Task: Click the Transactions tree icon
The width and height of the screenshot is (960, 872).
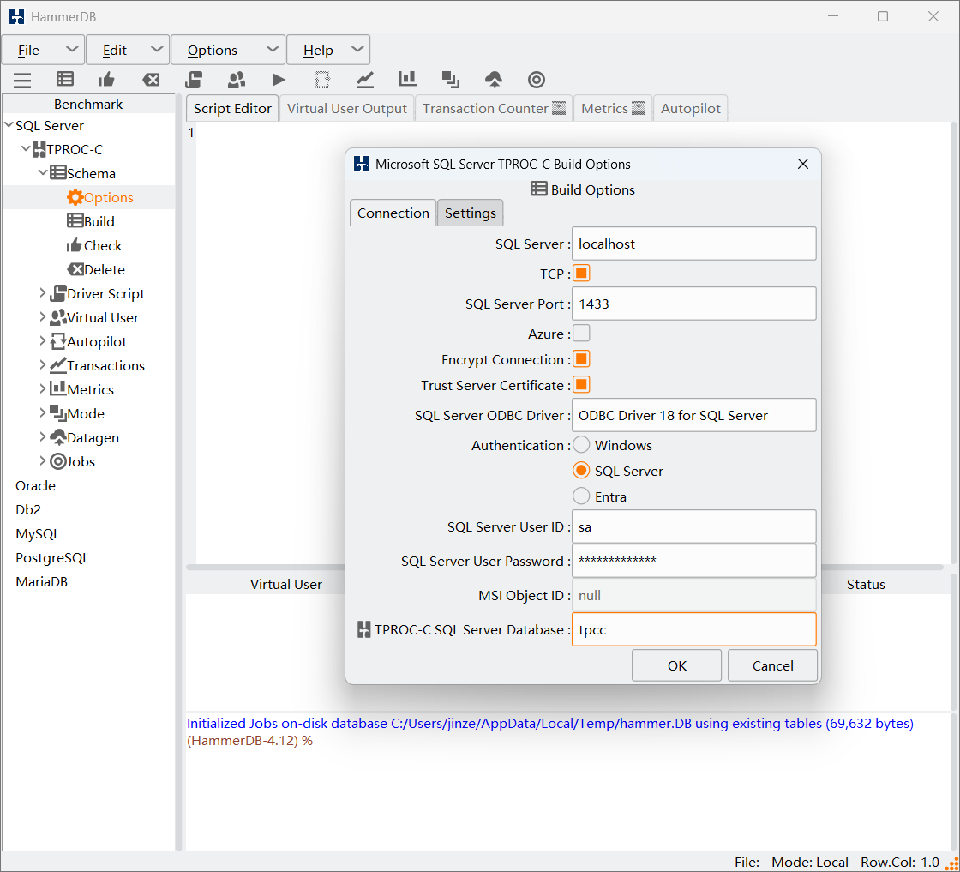Action: (x=58, y=365)
